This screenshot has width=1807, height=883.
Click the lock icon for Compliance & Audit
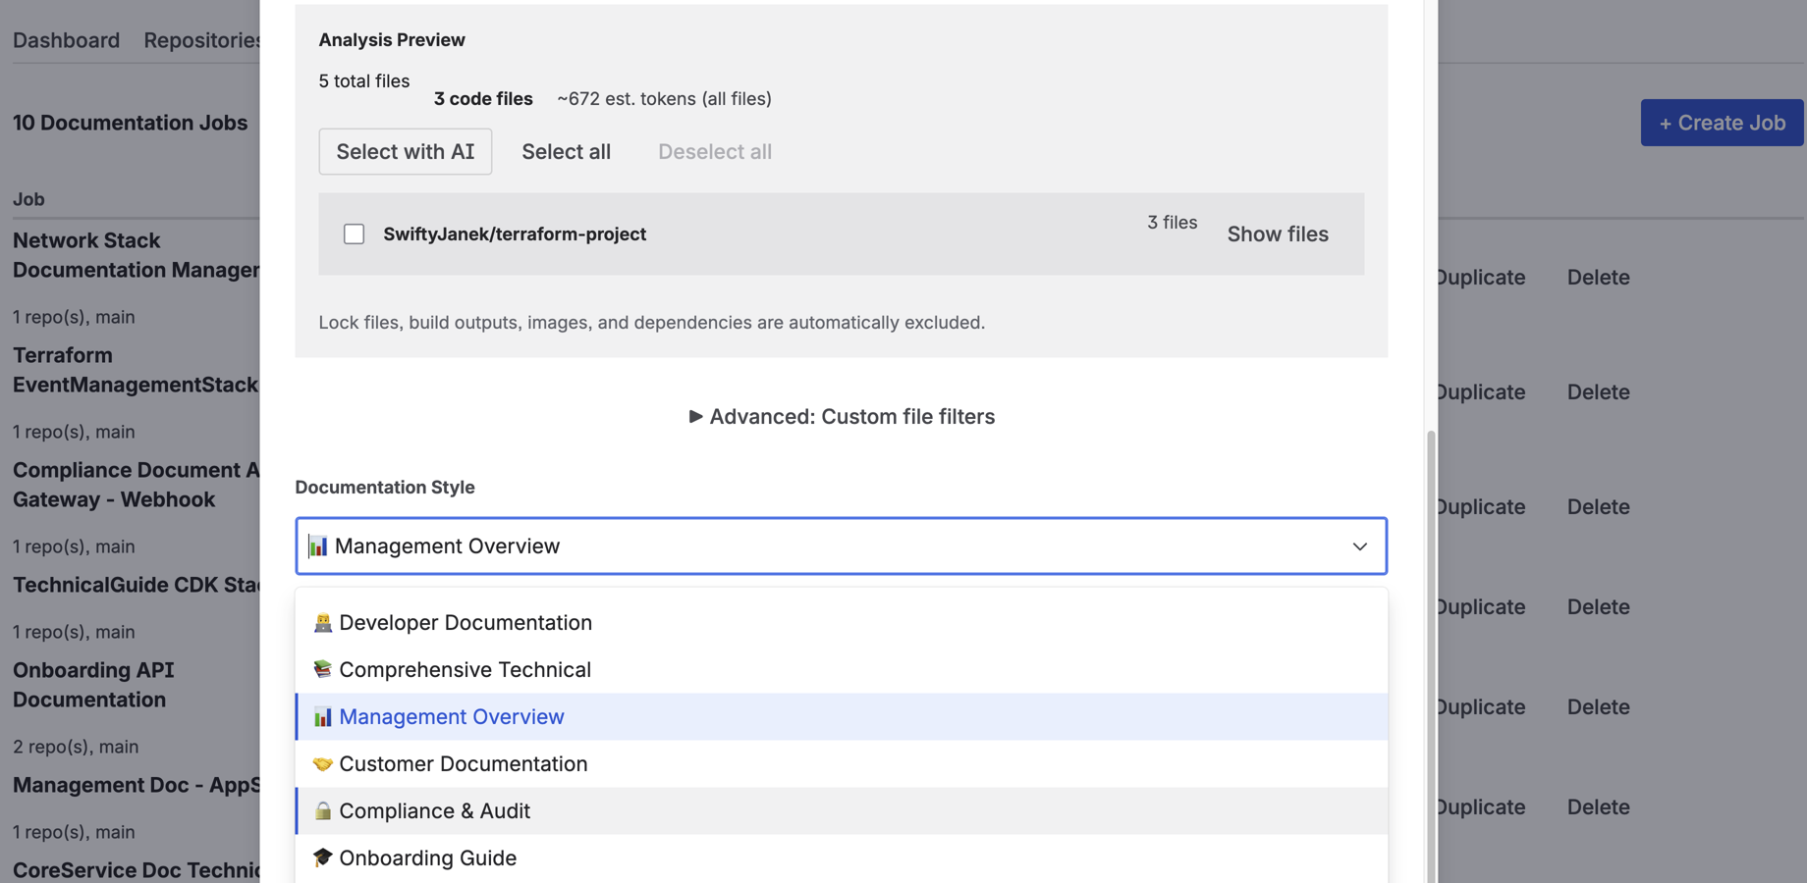pyautogui.click(x=322, y=810)
